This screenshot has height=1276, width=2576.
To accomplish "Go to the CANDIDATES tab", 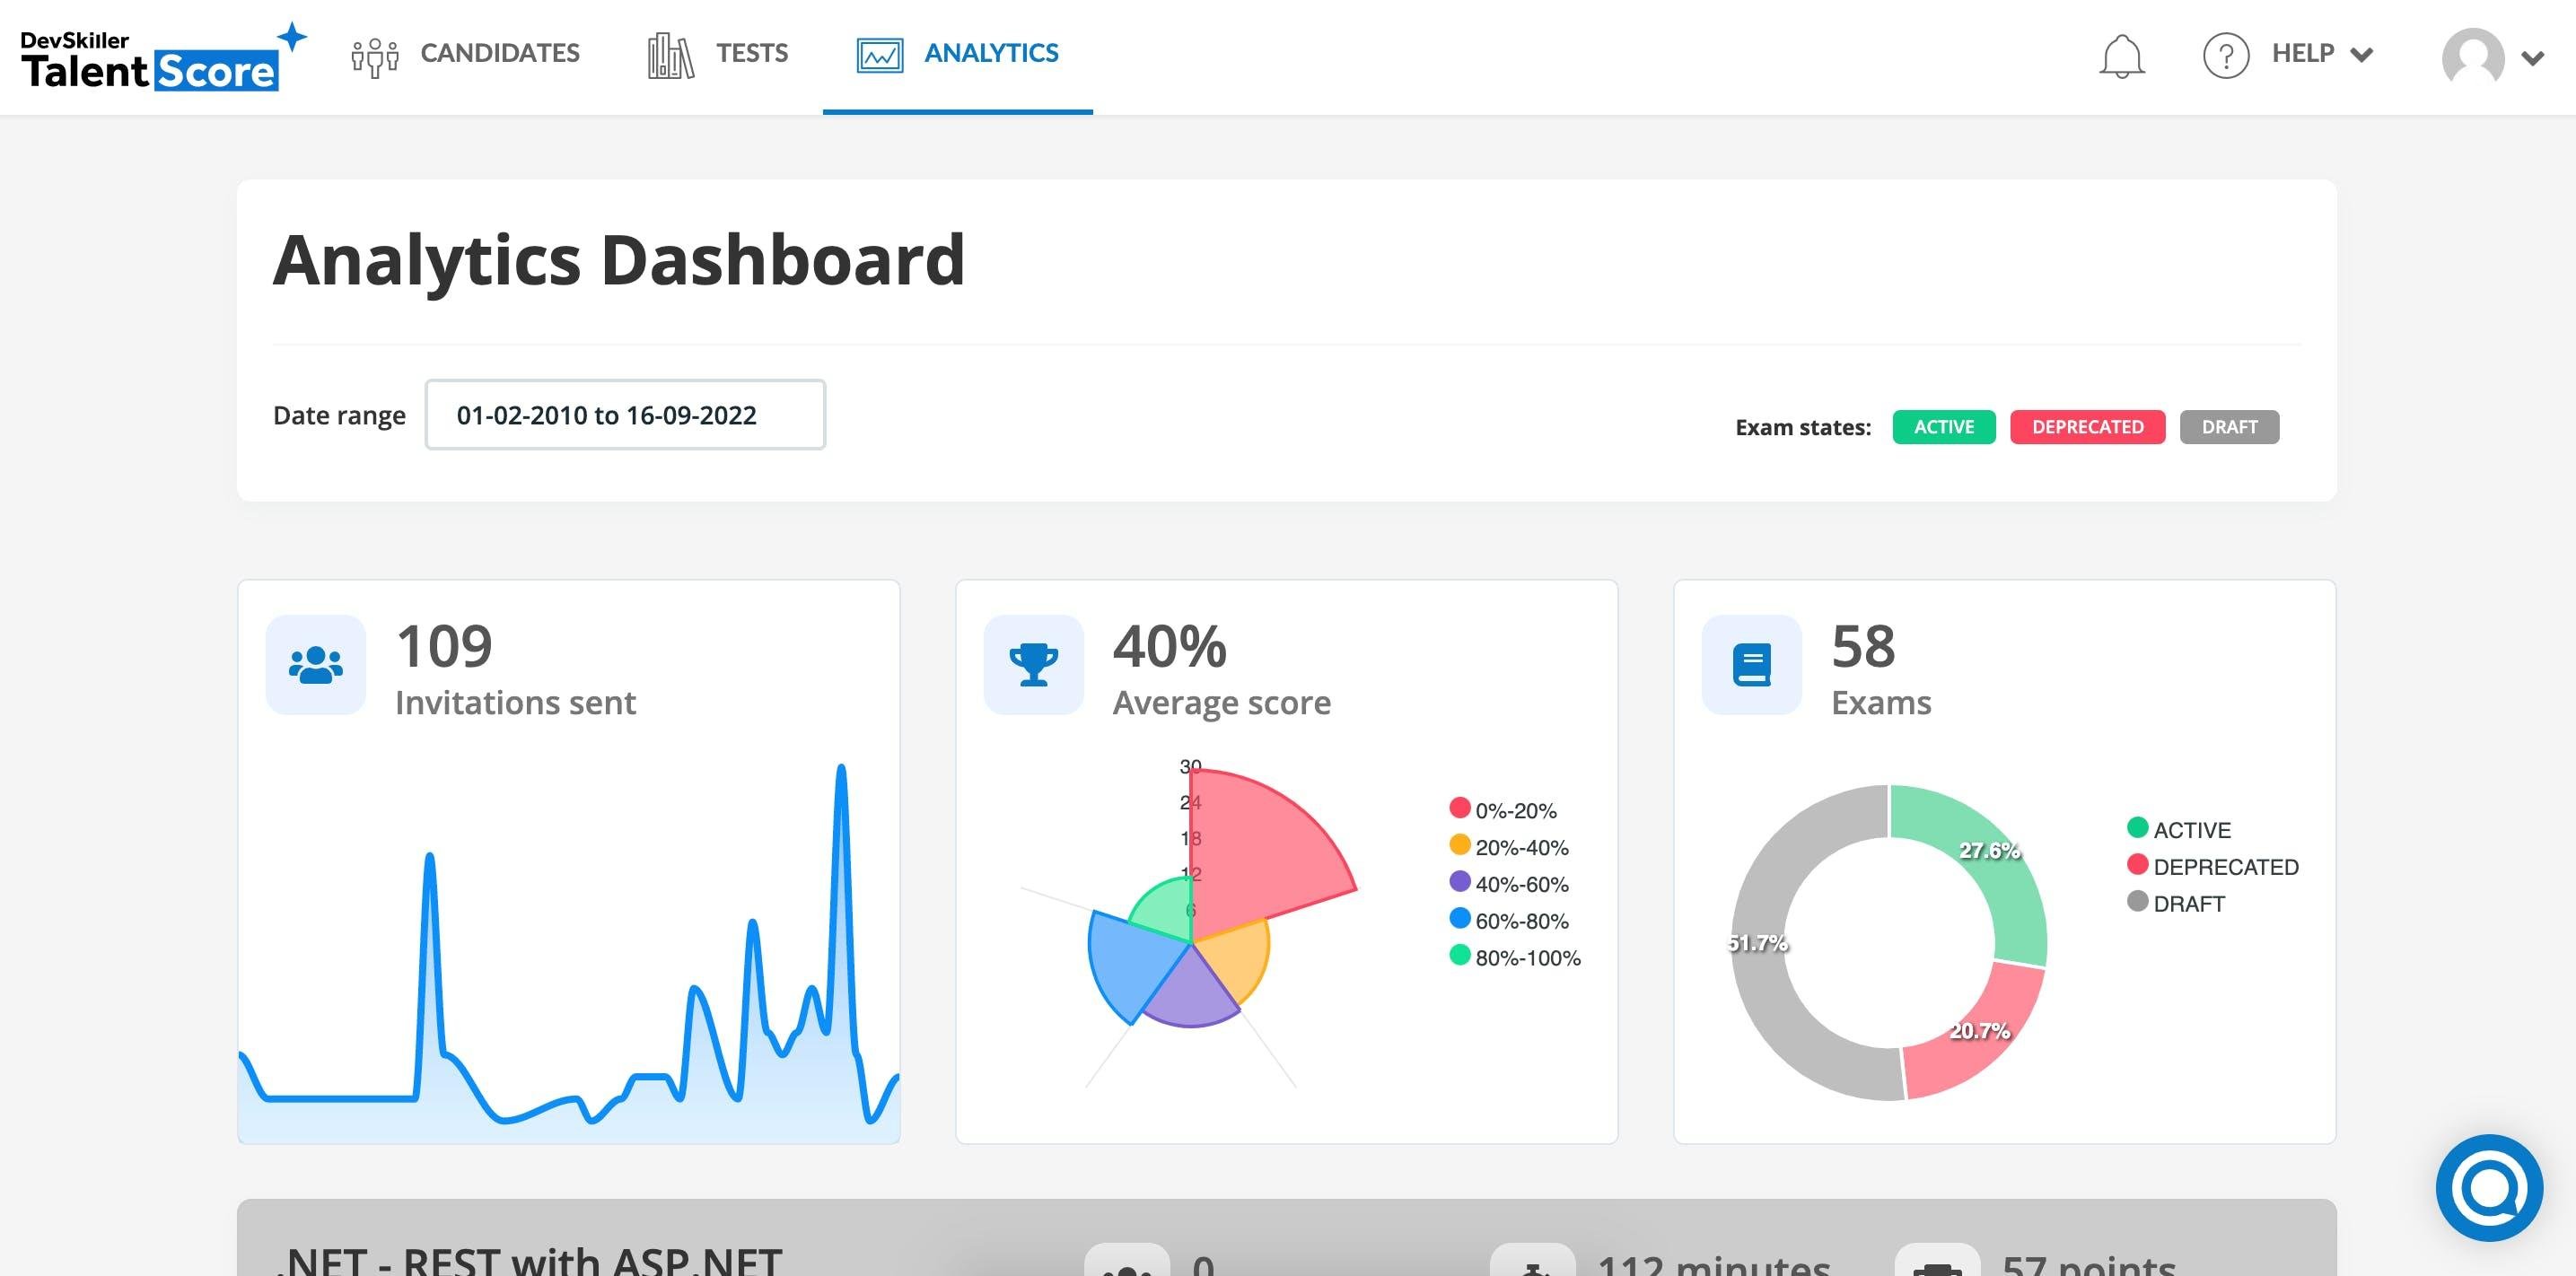I will [466, 54].
